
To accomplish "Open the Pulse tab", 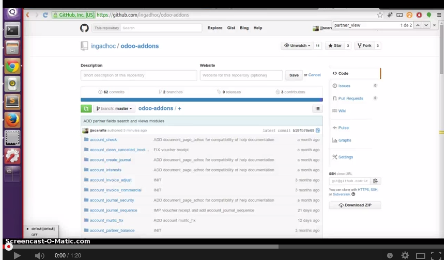I will (x=343, y=128).
